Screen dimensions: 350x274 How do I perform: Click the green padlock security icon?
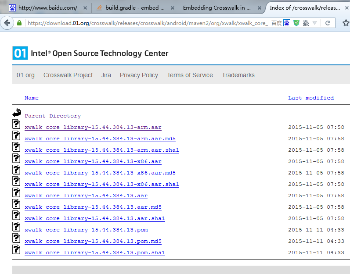(x=19, y=23)
